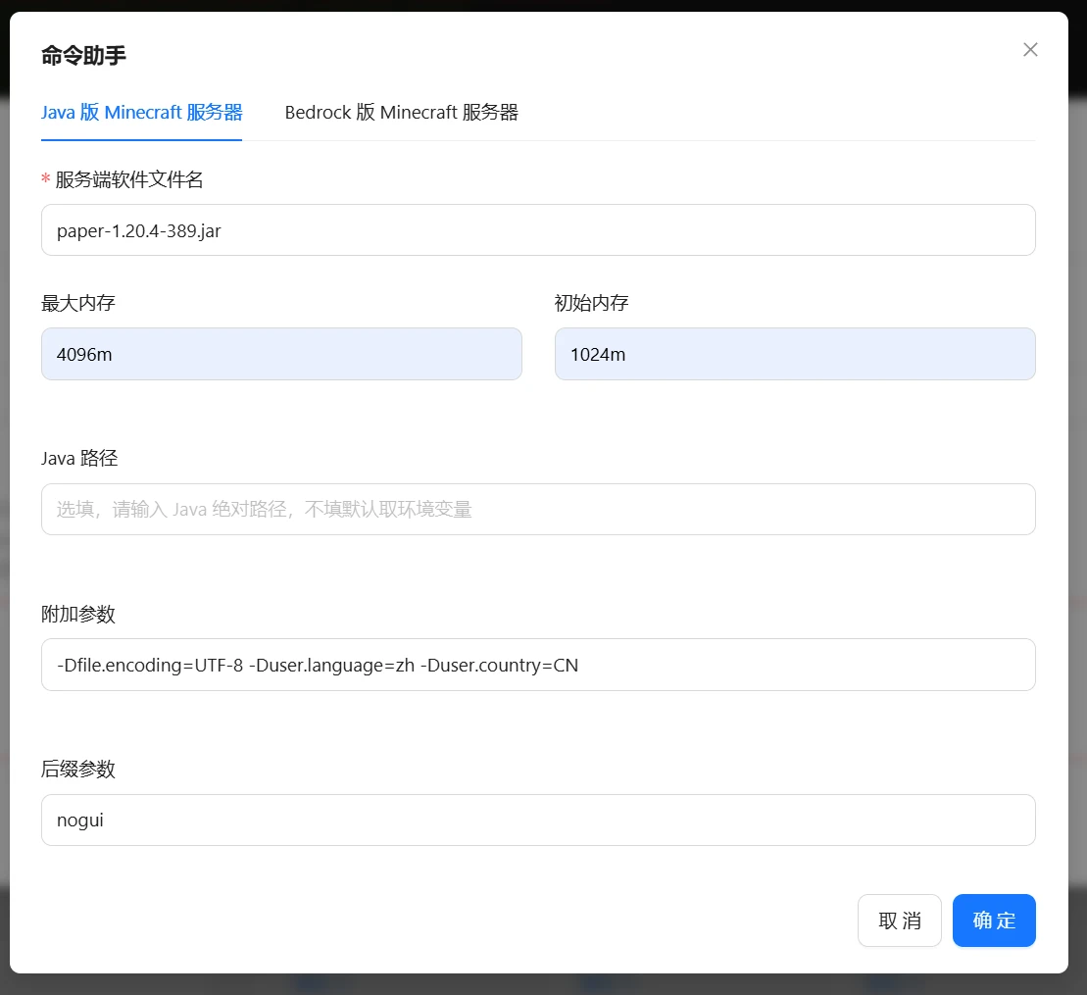Click the 初始内存 label

(x=591, y=303)
